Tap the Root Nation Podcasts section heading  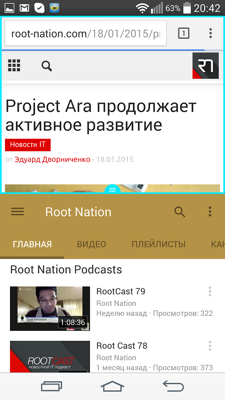pyautogui.click(x=66, y=270)
